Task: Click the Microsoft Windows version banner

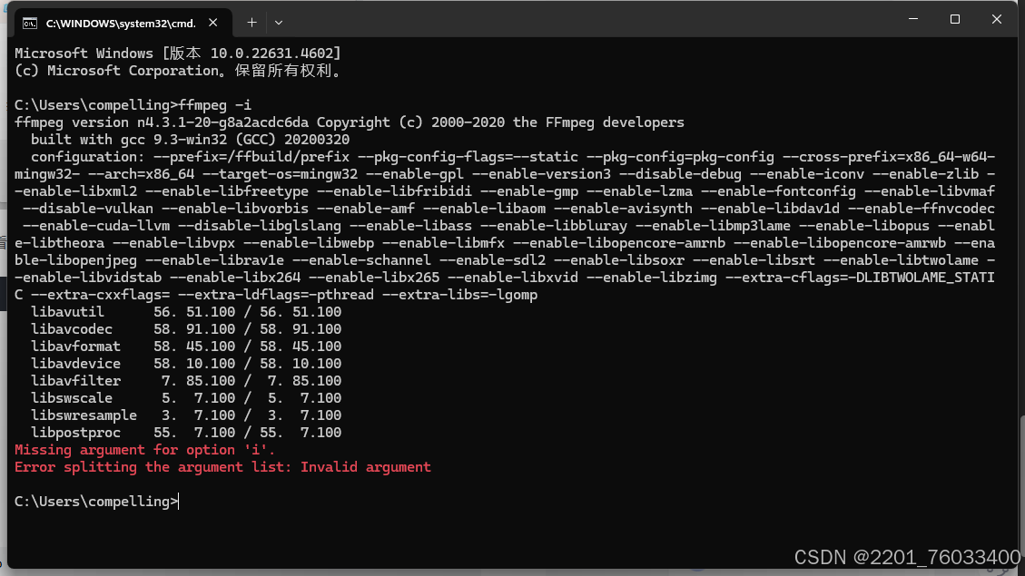Action: 177,53
